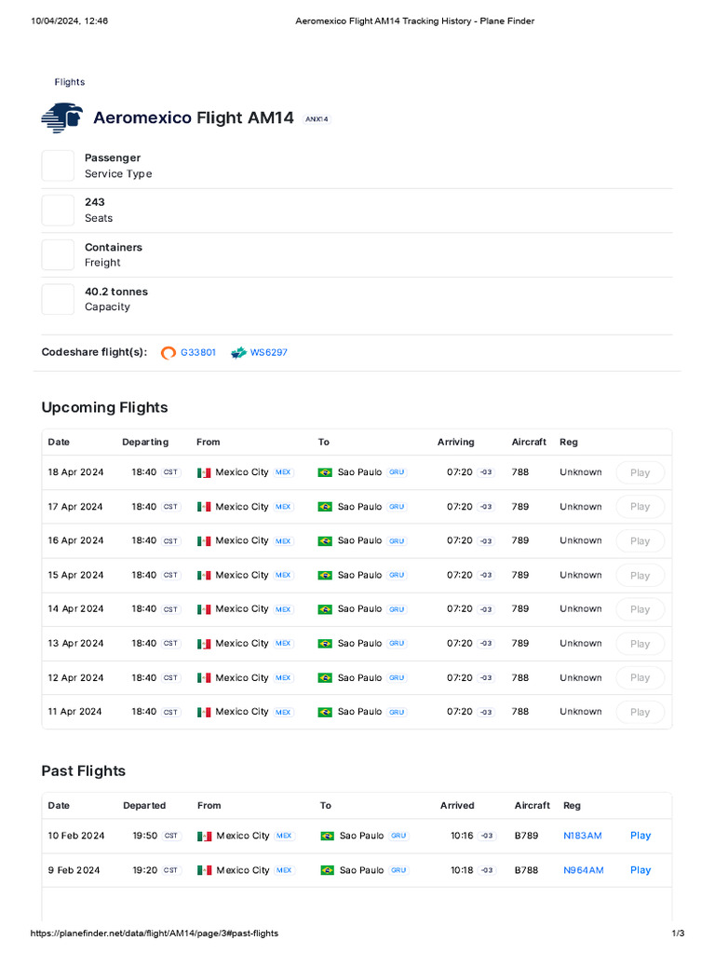Click Sao Paulo destination in 12 Apr row
The height and width of the screenshot is (954, 715).
[x=360, y=678]
